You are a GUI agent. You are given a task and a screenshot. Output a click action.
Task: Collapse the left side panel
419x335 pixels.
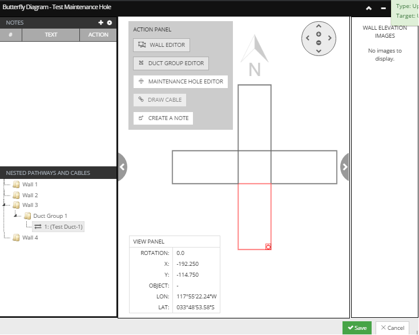click(x=122, y=167)
